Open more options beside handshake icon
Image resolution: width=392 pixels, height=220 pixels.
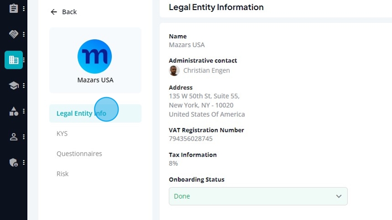pyautogui.click(x=24, y=34)
